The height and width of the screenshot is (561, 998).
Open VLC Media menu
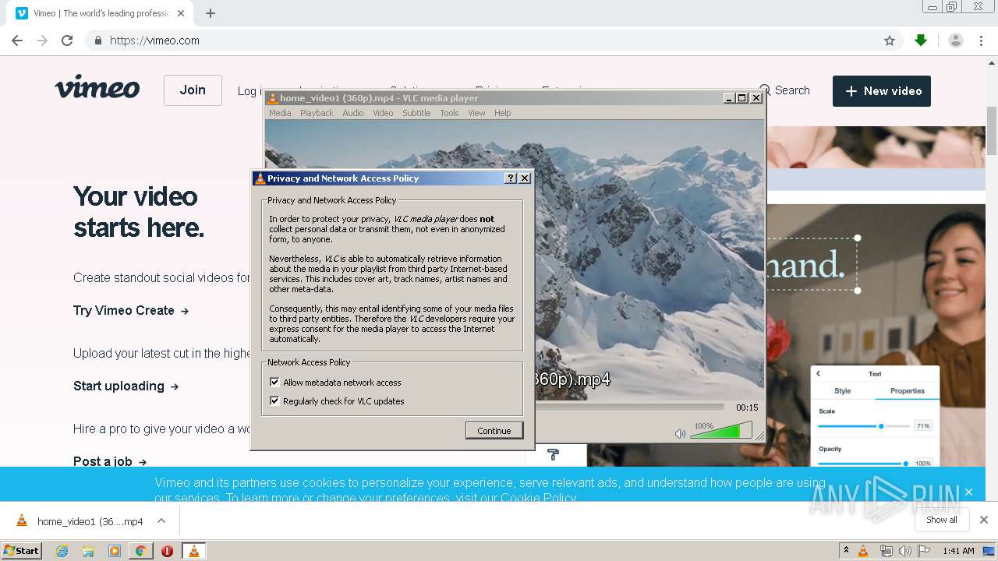[280, 113]
